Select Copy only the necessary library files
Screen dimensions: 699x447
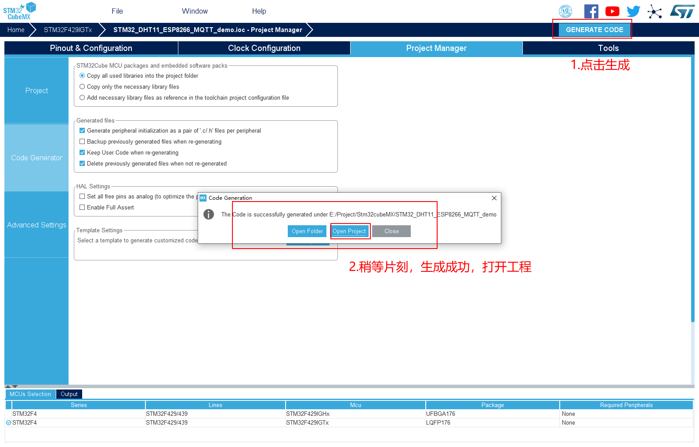click(x=82, y=87)
